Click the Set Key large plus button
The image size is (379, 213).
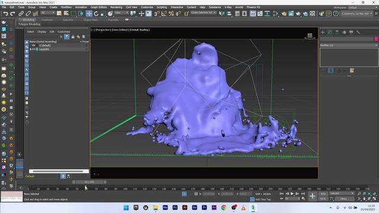312,196
